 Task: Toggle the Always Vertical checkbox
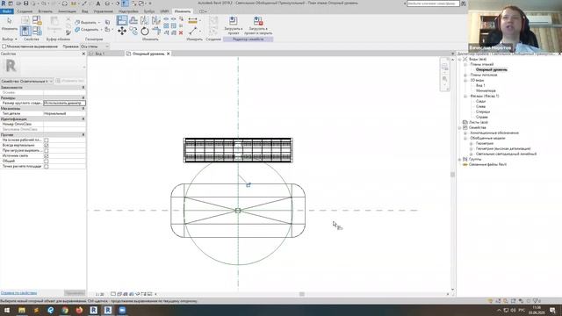click(47, 146)
